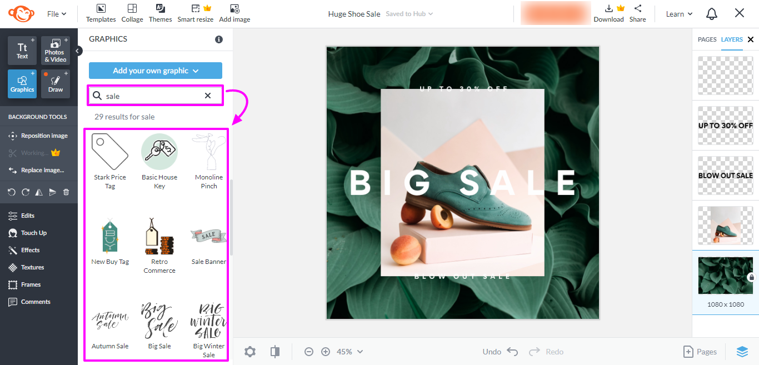The width and height of the screenshot is (759, 365).
Task: Click the Smart resize icon
Action: tap(196, 12)
